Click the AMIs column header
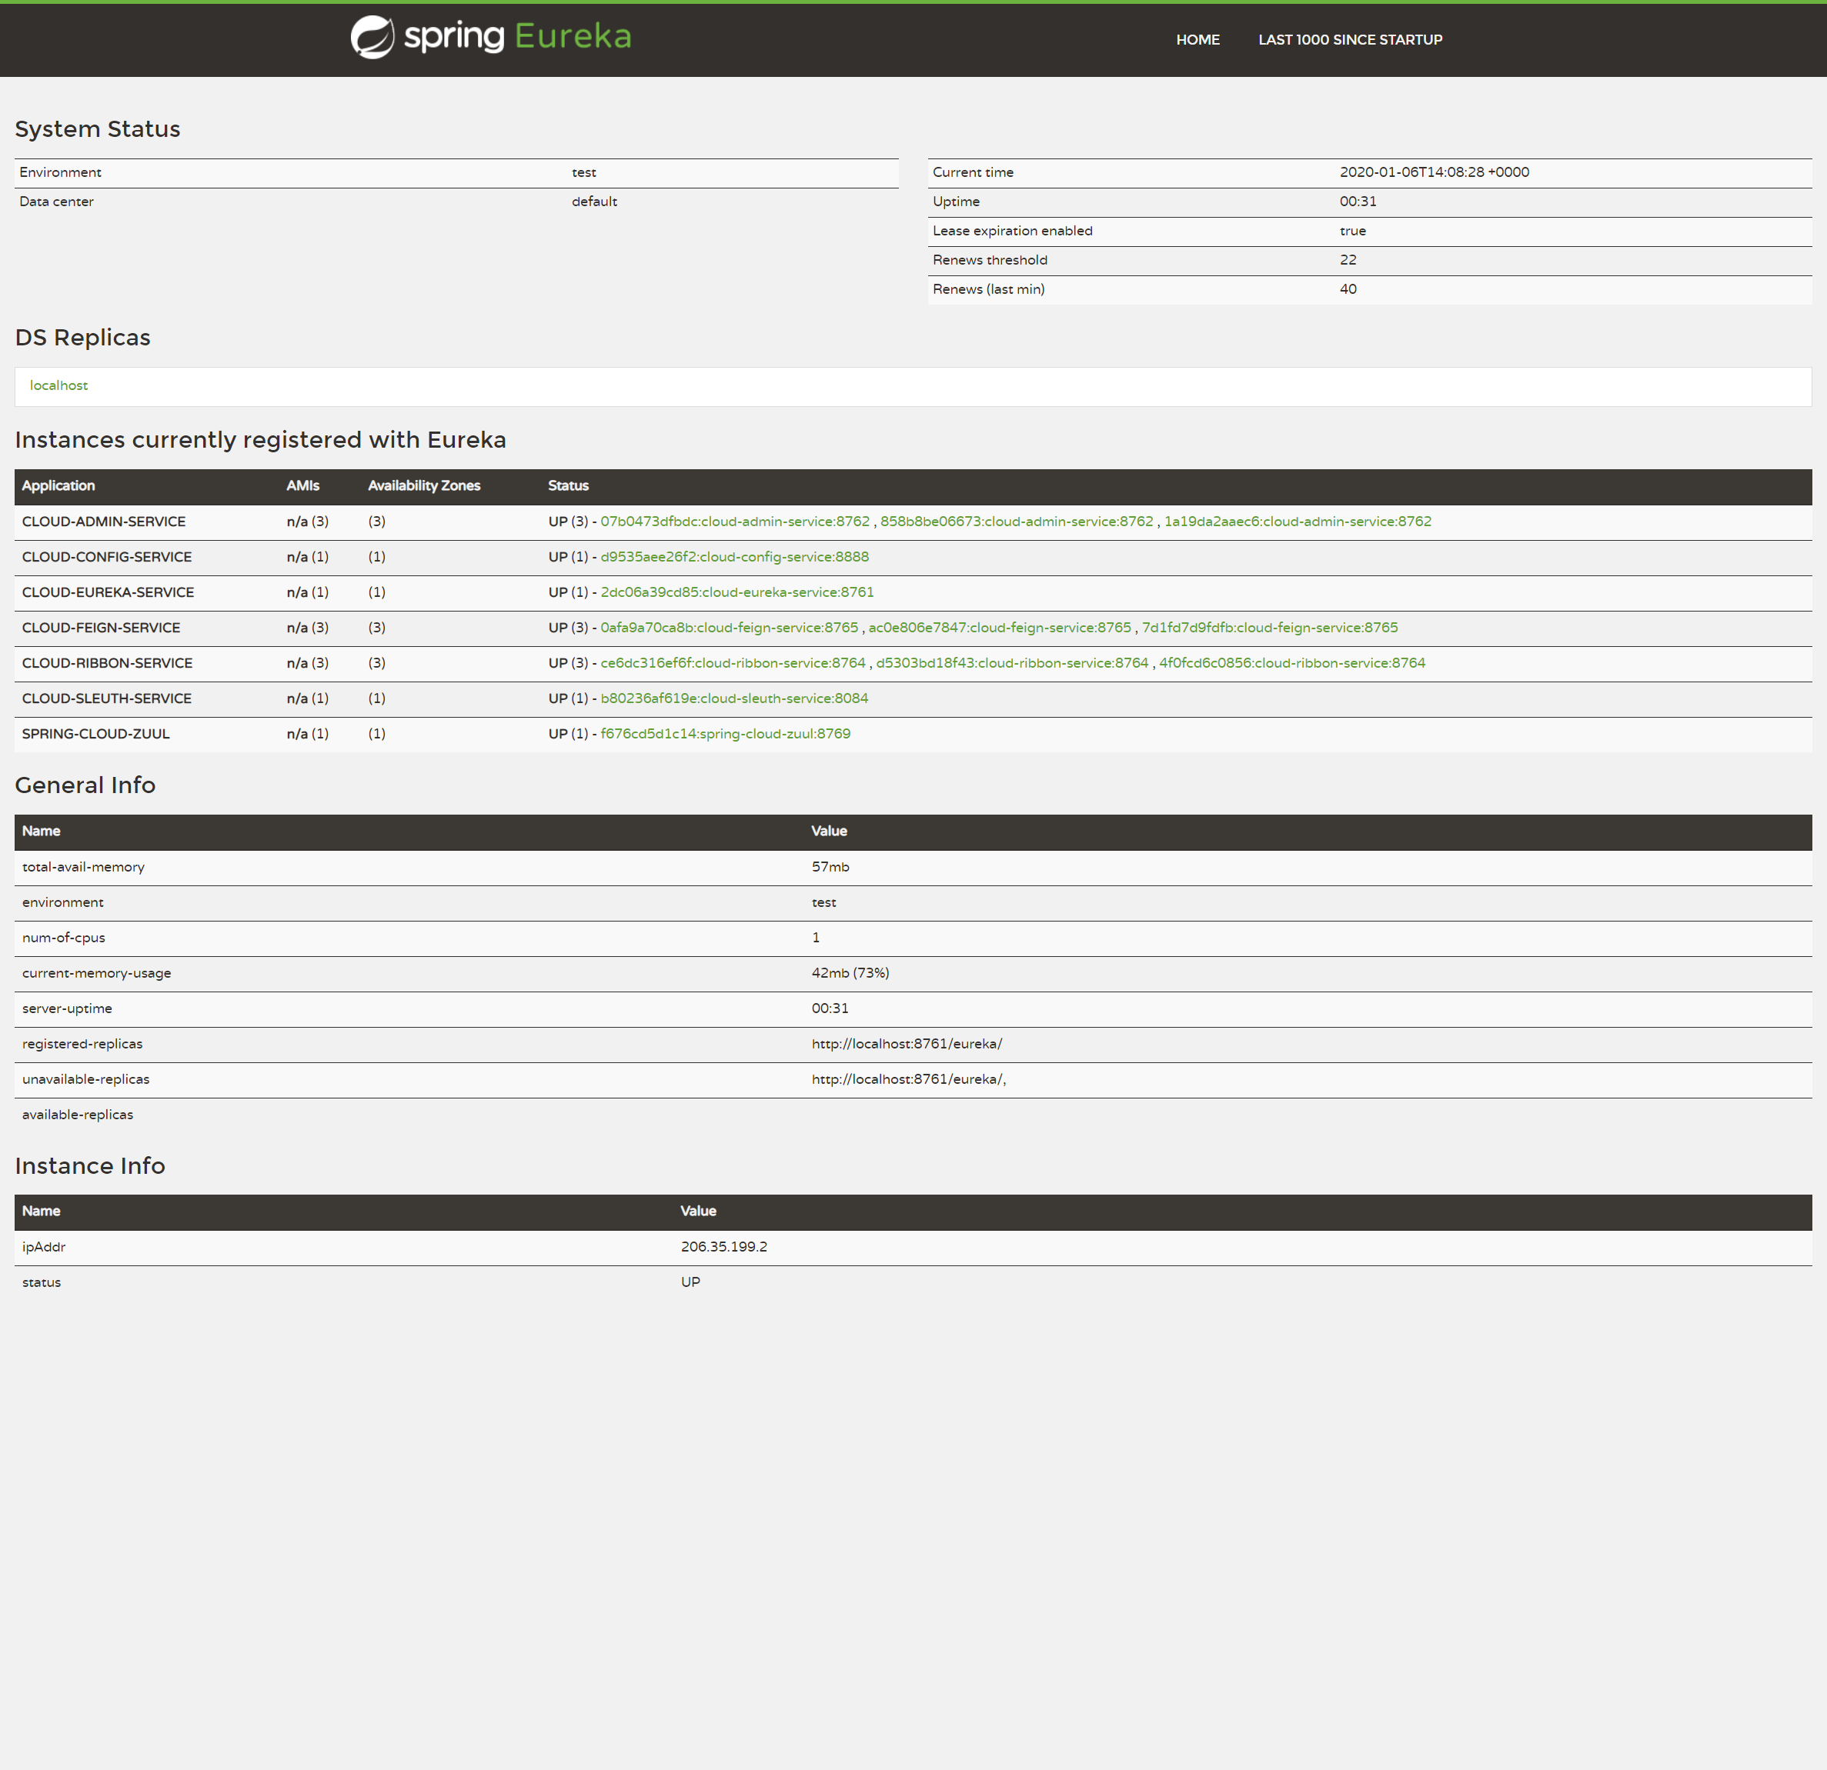Image resolution: width=1827 pixels, height=1770 pixels. point(303,486)
